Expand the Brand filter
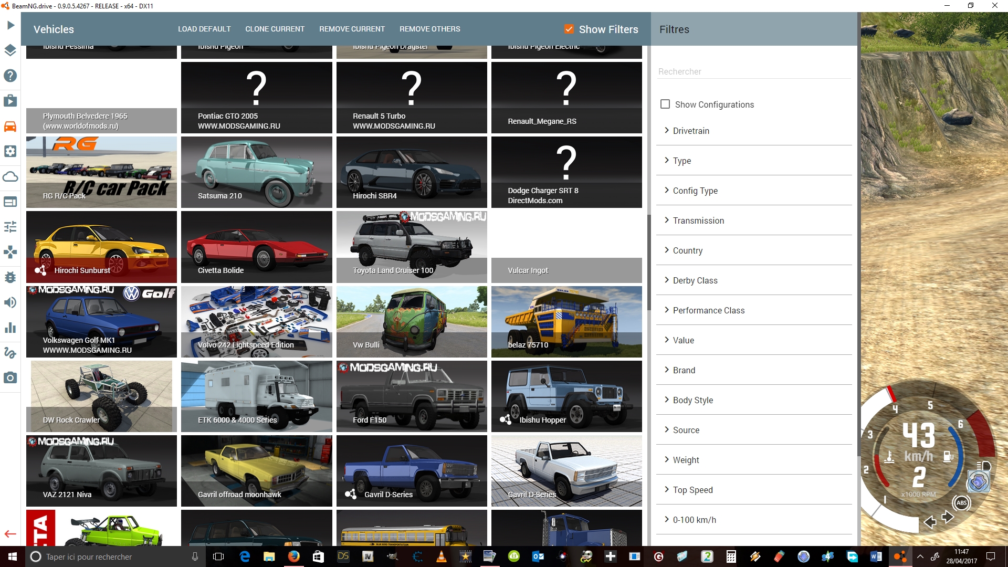 click(754, 370)
